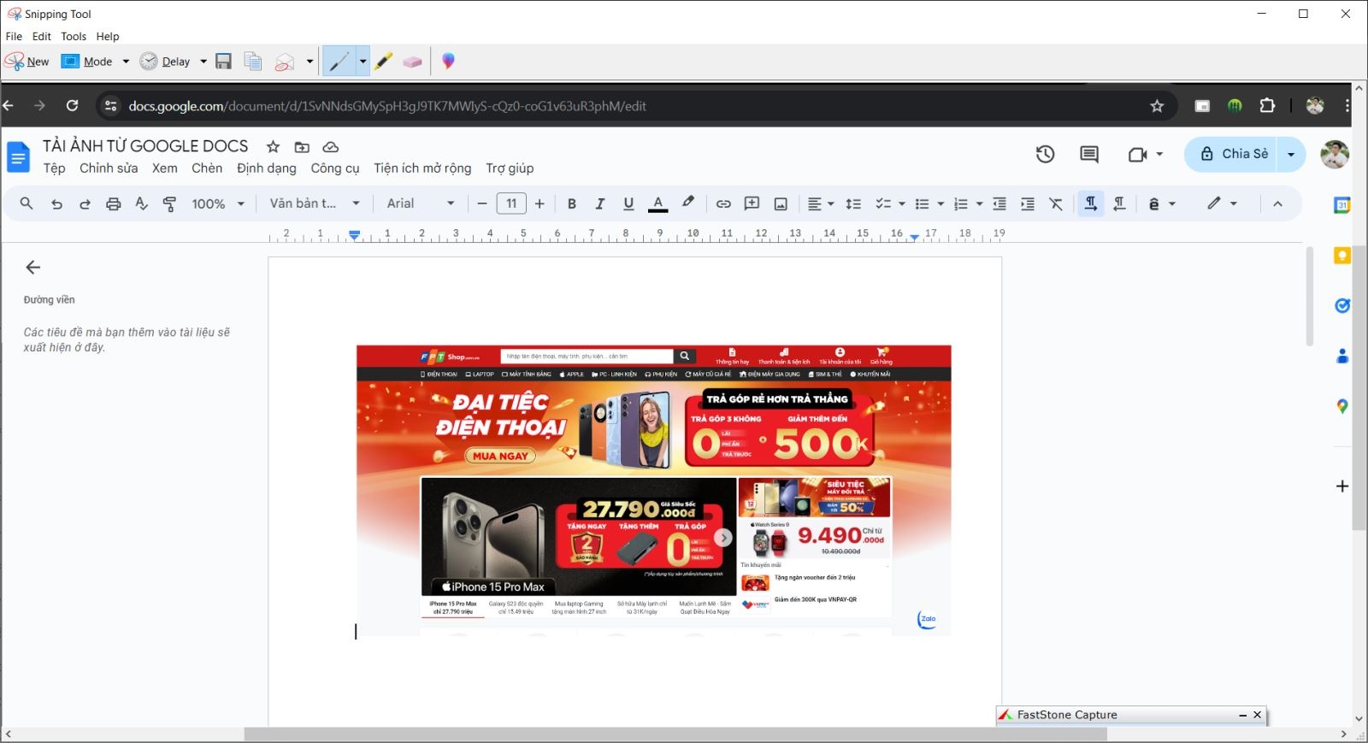Close the outline panel with back arrow
The width and height of the screenshot is (1368, 743).
coord(33,268)
